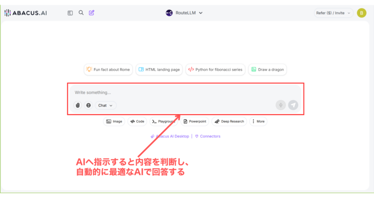Viewport: 374px width, 198px height.
Task: Toggle the sidebar panel icon
Action: 70,13
